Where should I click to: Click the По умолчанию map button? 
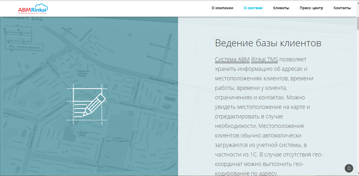(24, 47)
